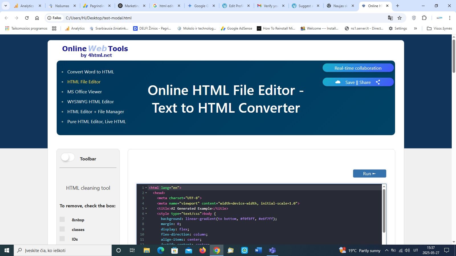Screen dimensions: 456x256
Task: Open the browser extensions puzzle icon
Action: click(424, 18)
